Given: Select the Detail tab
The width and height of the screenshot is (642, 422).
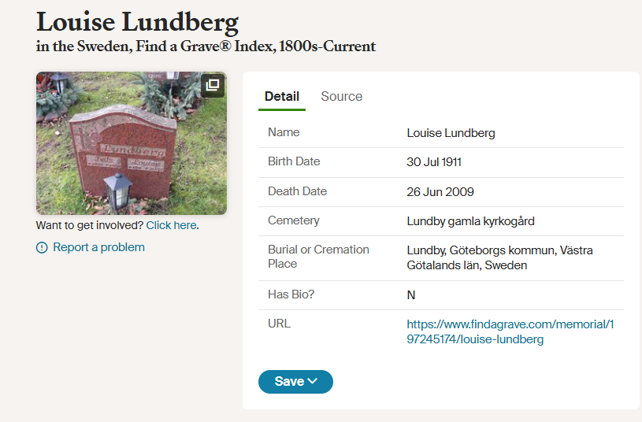Looking at the screenshot, I should click(282, 97).
